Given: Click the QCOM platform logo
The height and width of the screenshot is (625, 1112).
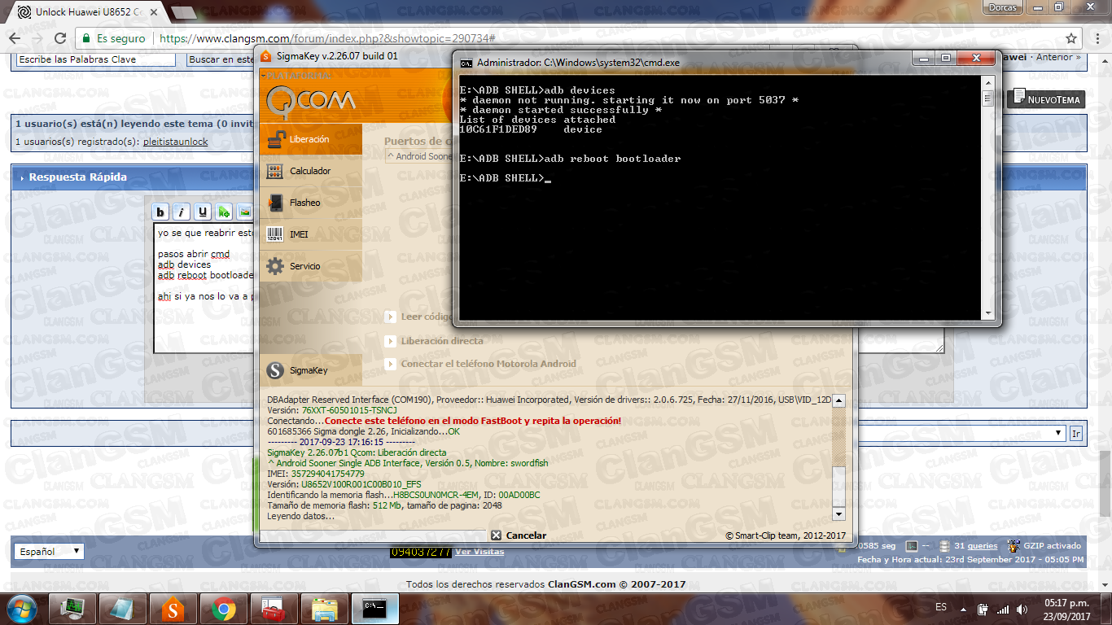Looking at the screenshot, I should 311,101.
